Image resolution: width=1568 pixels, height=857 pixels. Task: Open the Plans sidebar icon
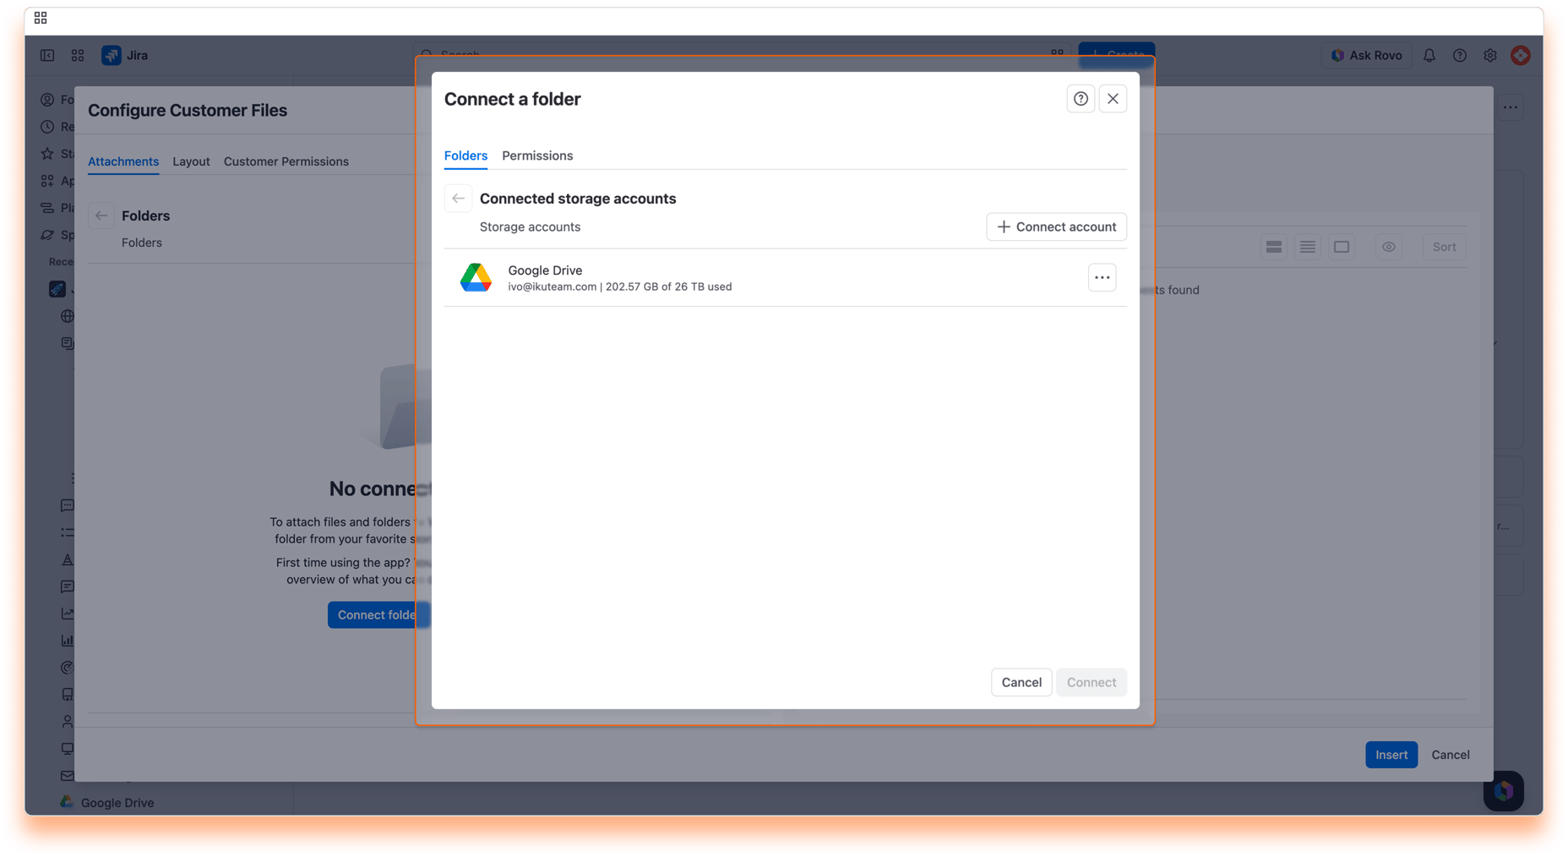(x=48, y=207)
